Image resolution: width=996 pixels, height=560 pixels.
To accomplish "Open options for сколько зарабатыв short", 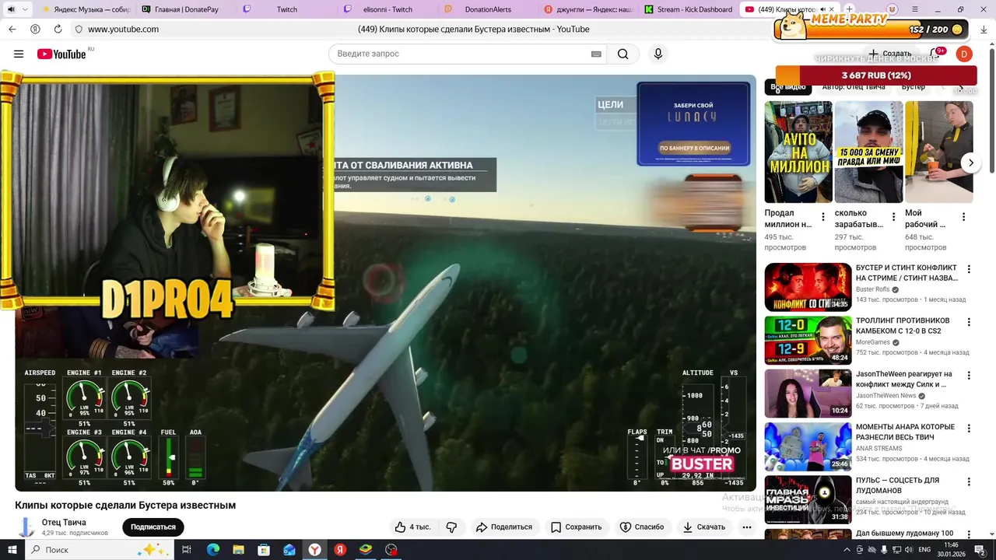I will pos(893,217).
